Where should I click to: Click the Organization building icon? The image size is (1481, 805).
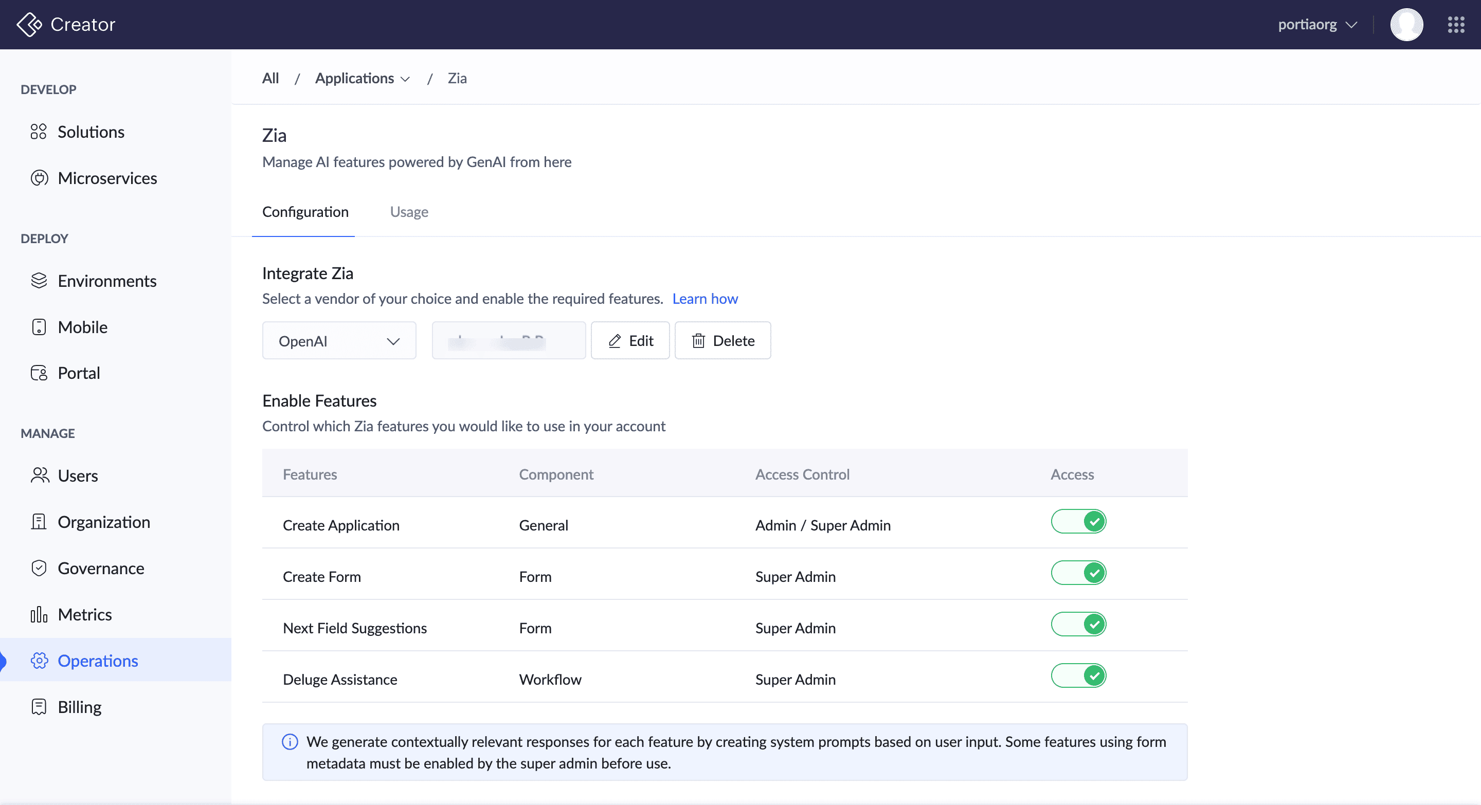[39, 522]
